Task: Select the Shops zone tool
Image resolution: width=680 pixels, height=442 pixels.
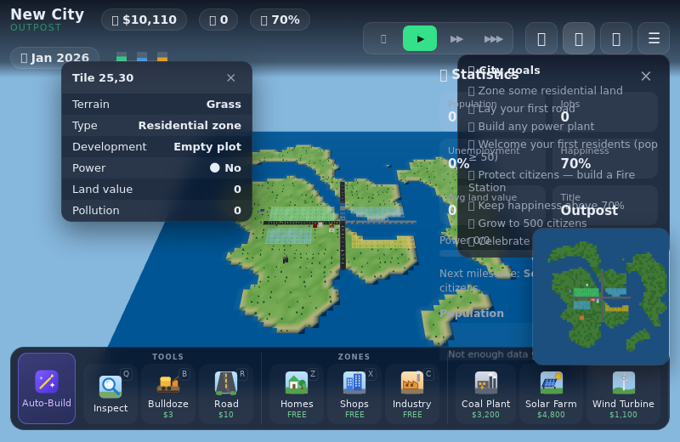Action: (x=354, y=394)
